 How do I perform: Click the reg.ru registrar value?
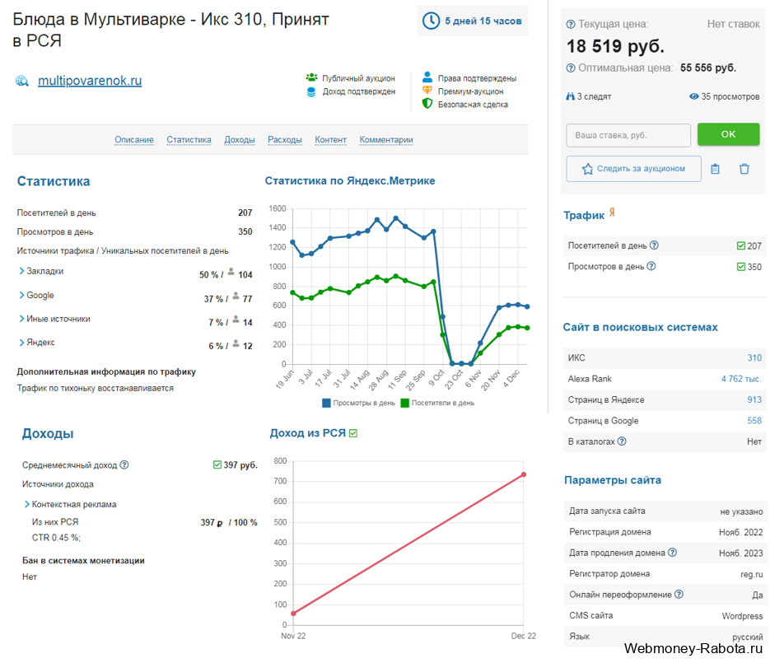(751, 574)
